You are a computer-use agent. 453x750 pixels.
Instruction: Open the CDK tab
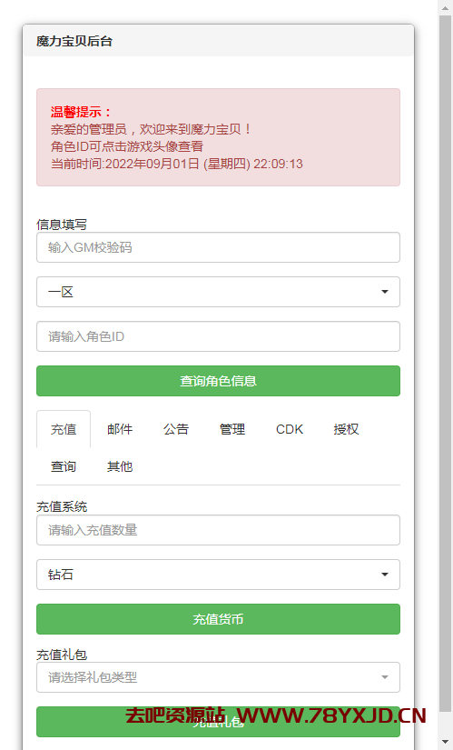pos(290,429)
